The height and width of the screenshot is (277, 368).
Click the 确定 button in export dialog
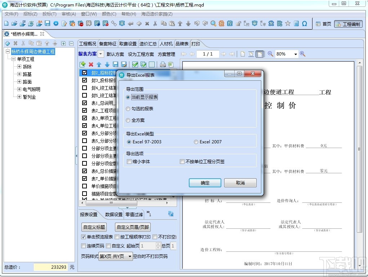[205, 183]
